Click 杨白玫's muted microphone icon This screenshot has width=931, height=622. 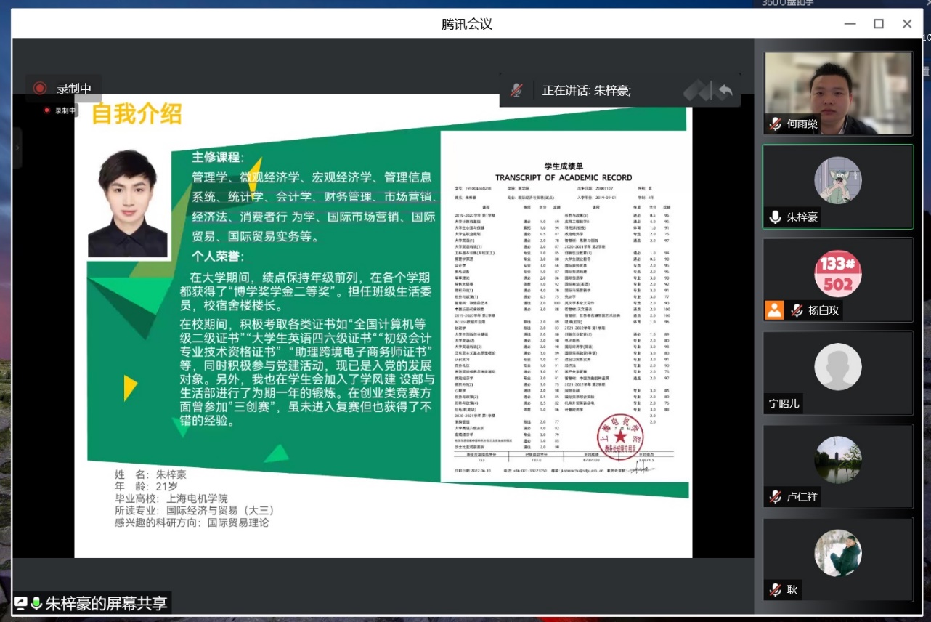click(x=797, y=310)
